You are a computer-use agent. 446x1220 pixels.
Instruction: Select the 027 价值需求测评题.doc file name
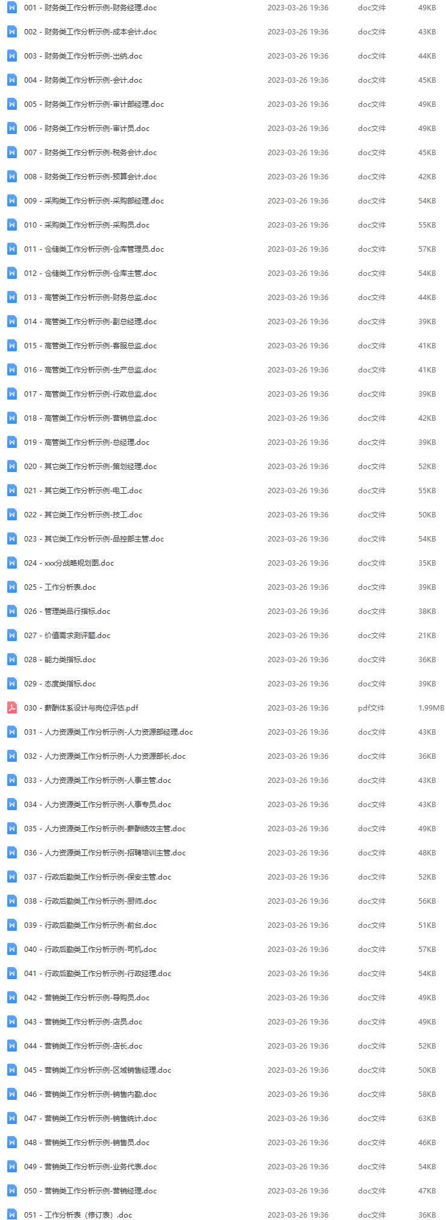tap(68, 636)
